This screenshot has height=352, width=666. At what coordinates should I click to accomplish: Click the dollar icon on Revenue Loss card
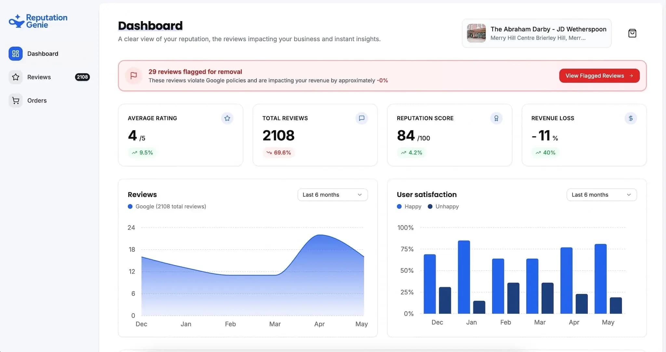(x=631, y=118)
